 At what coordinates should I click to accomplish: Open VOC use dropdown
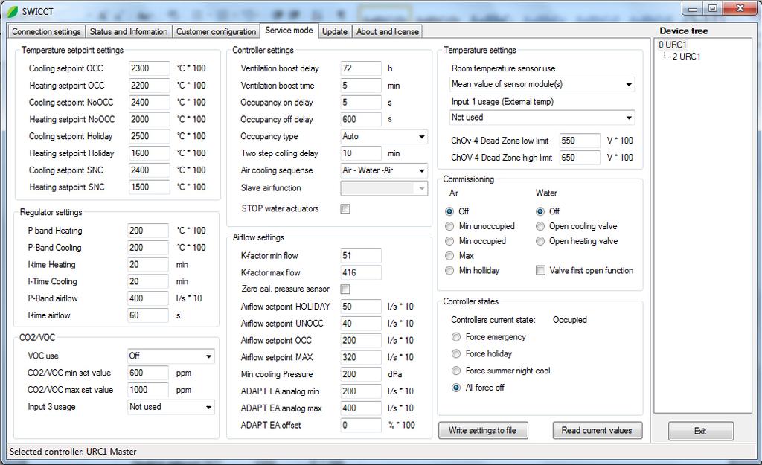click(170, 356)
